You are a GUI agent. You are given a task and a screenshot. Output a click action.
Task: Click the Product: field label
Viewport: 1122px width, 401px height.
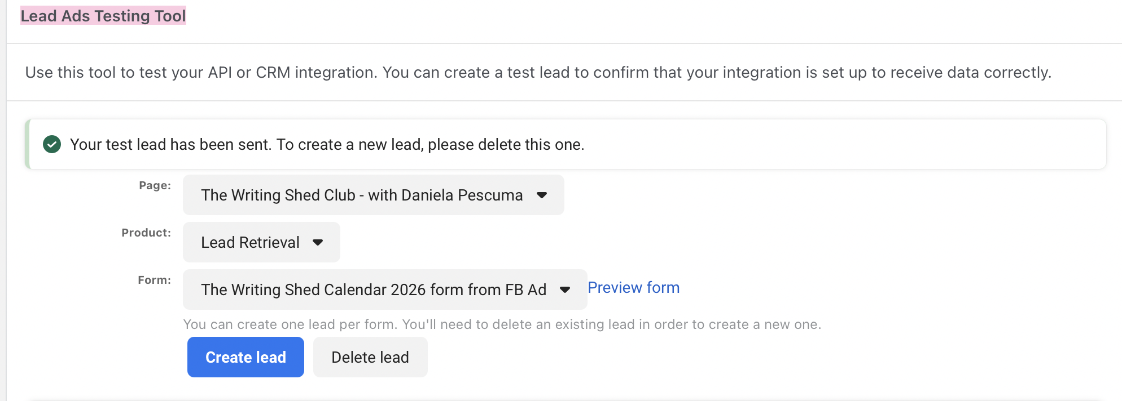(146, 233)
